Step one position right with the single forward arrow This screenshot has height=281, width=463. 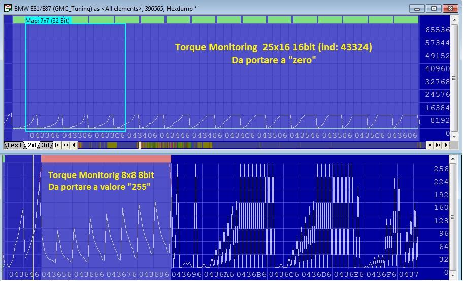tap(429, 145)
